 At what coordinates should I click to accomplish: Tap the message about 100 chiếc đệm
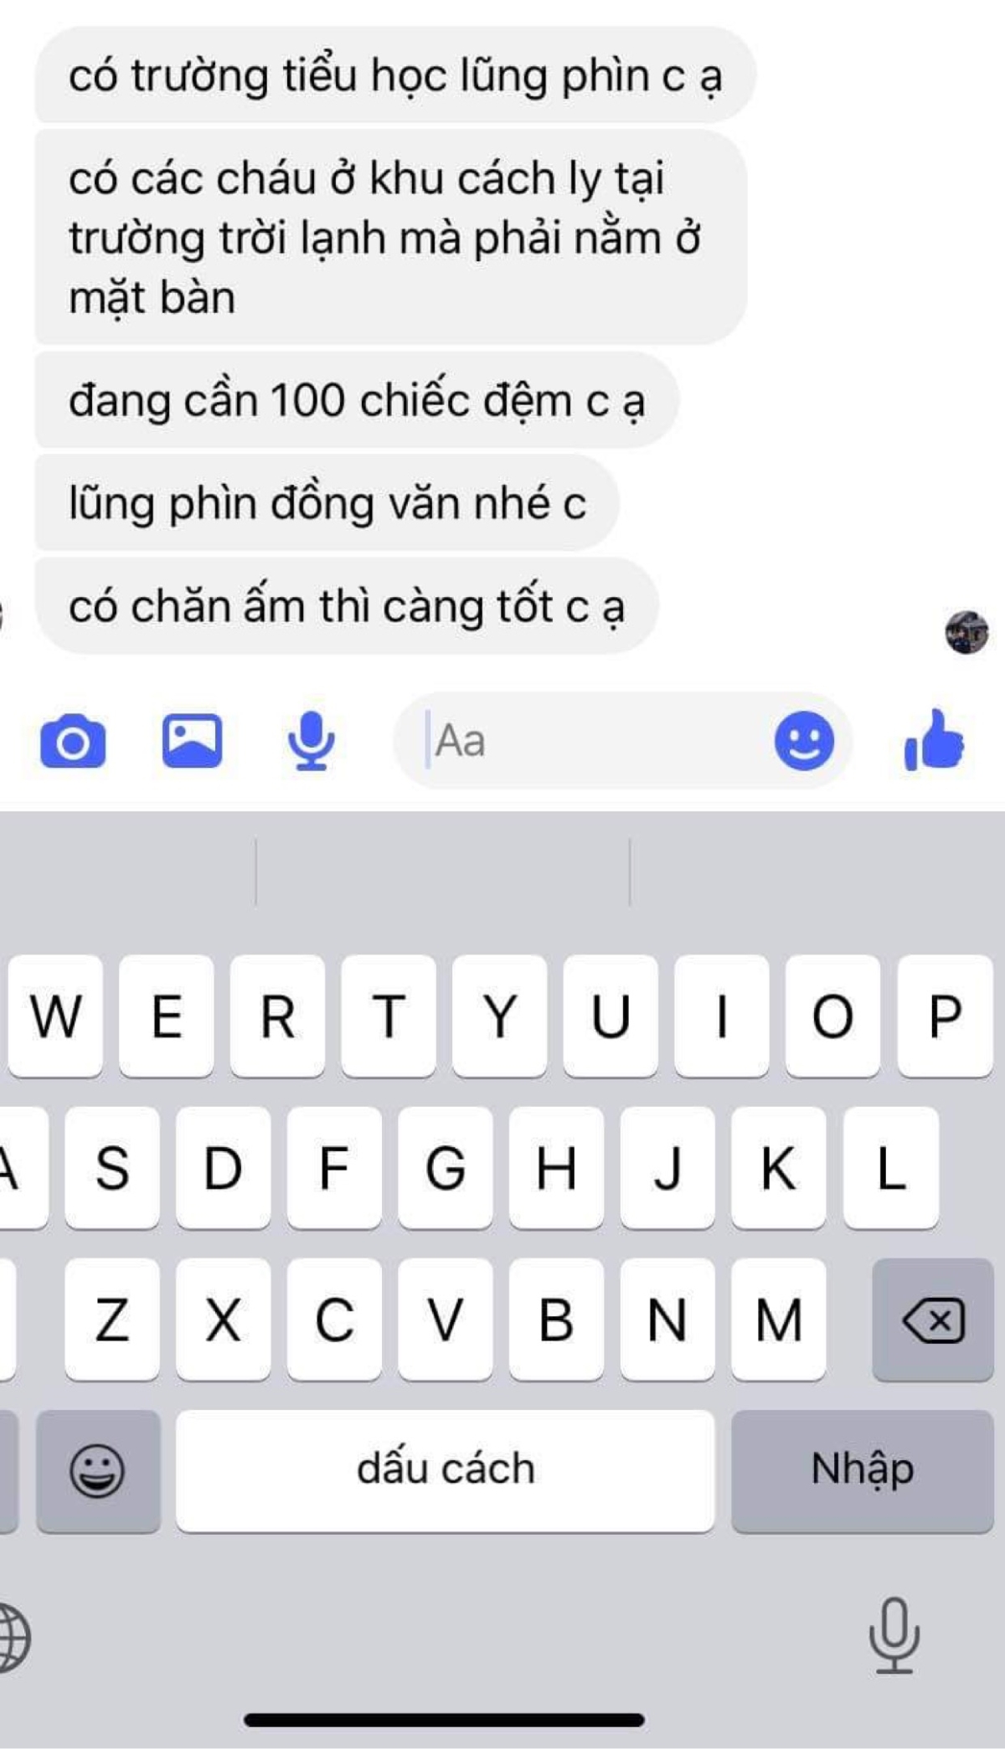coord(357,400)
